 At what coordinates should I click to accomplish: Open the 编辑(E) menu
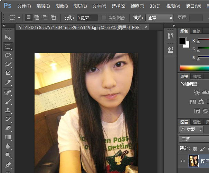pyautogui.click(x=43, y=6)
